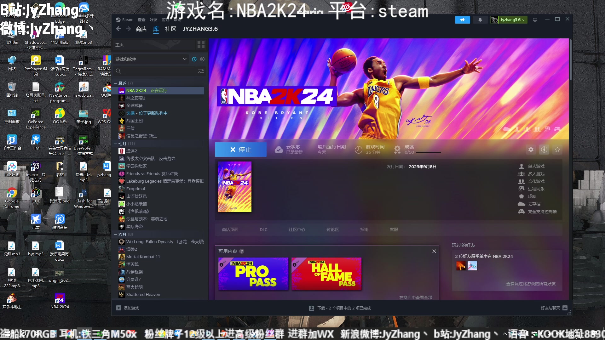Open the 客服 tab

[x=394, y=230]
